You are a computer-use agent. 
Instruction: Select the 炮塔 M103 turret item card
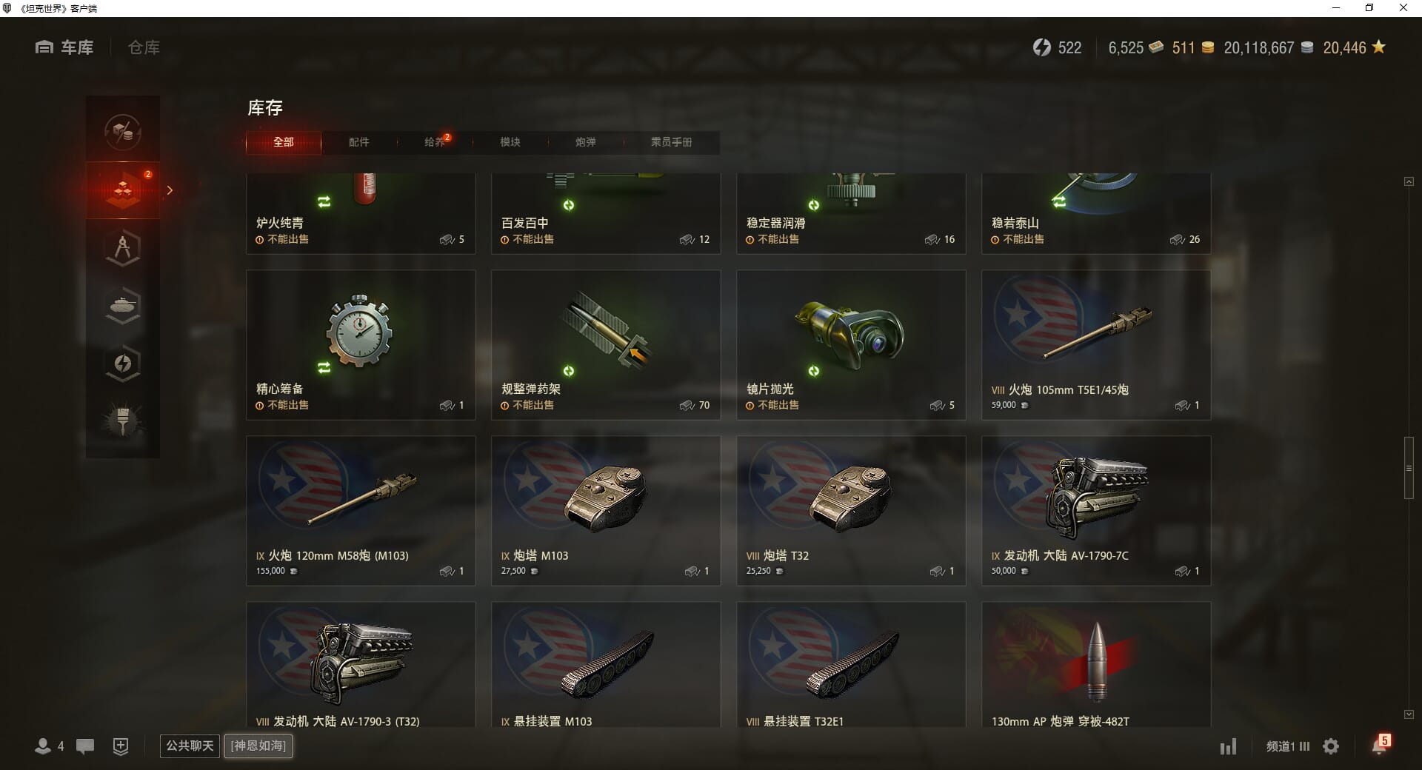[606, 511]
